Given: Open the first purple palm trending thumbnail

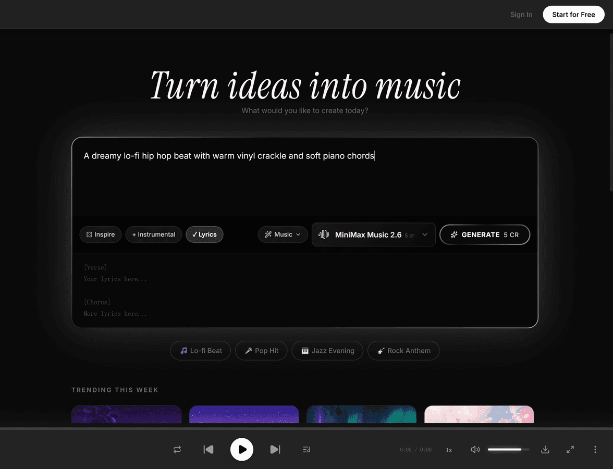Looking at the screenshot, I should pyautogui.click(x=127, y=414).
